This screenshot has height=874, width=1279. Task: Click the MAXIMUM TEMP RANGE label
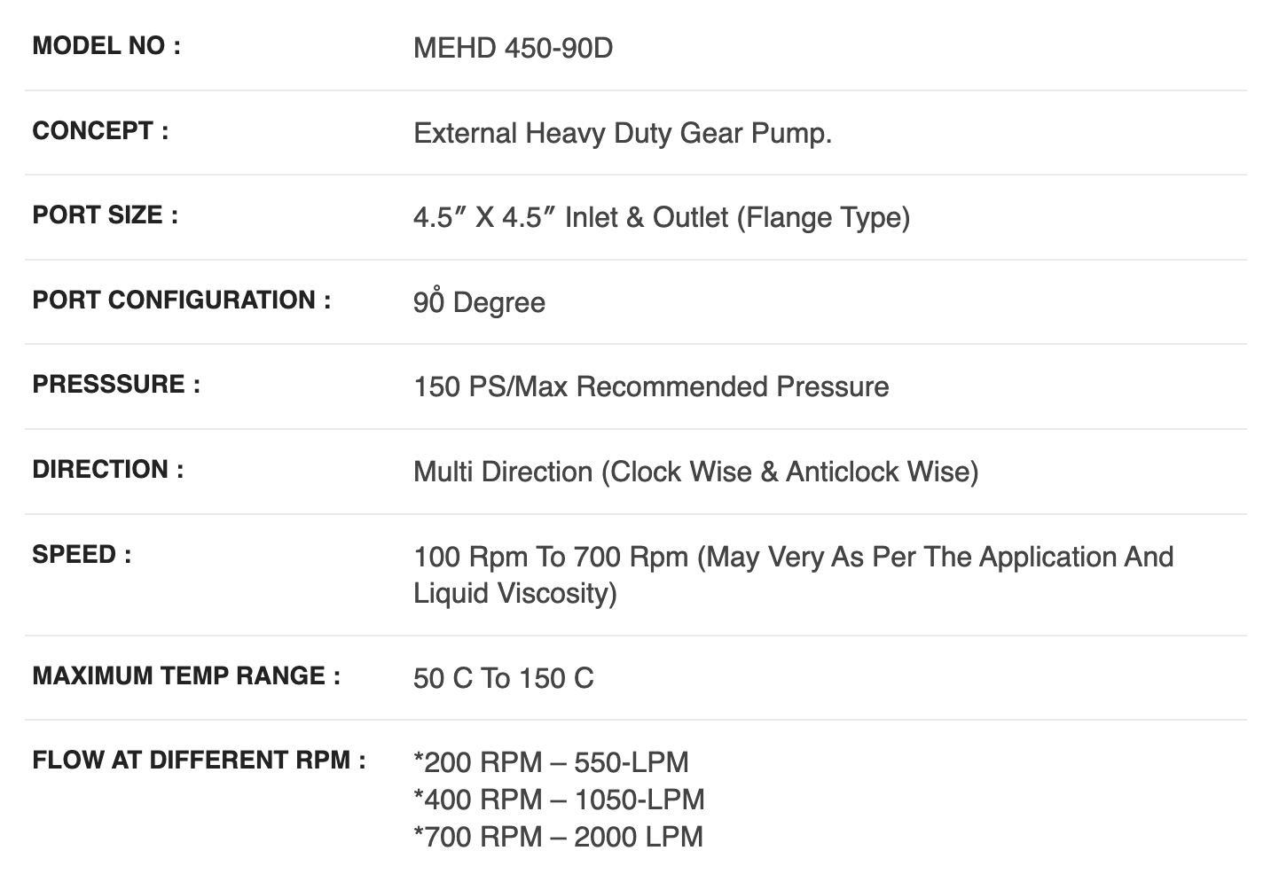coord(186,675)
